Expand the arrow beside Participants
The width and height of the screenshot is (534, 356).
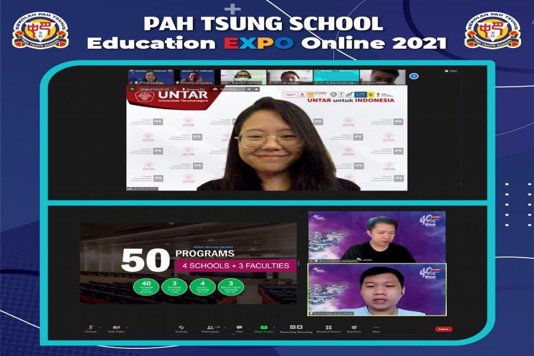pos(226,327)
